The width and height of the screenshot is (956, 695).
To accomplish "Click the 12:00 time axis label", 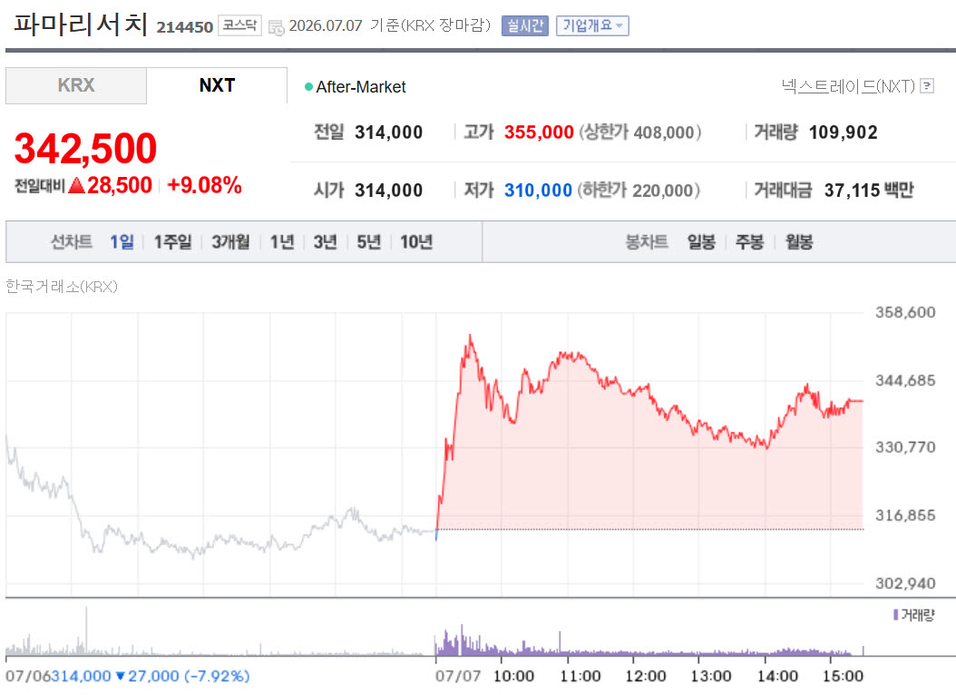I will point(645,676).
